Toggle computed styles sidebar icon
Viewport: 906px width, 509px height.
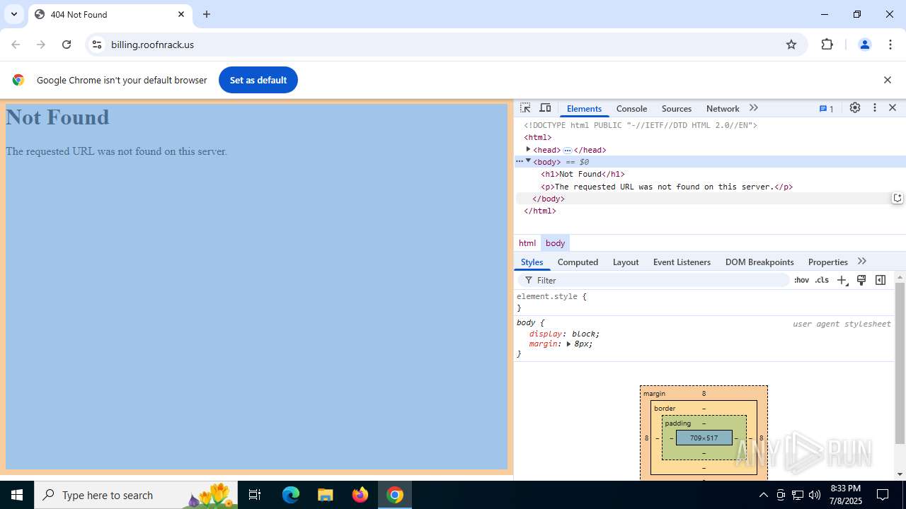pos(881,280)
